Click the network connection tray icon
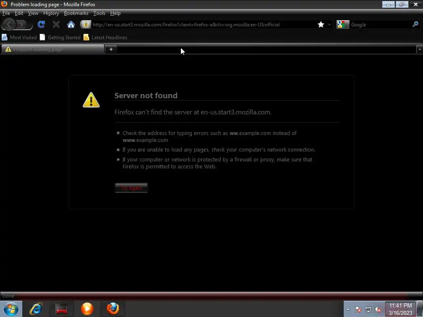Image resolution: width=423 pixels, height=317 pixels. pos(368,310)
